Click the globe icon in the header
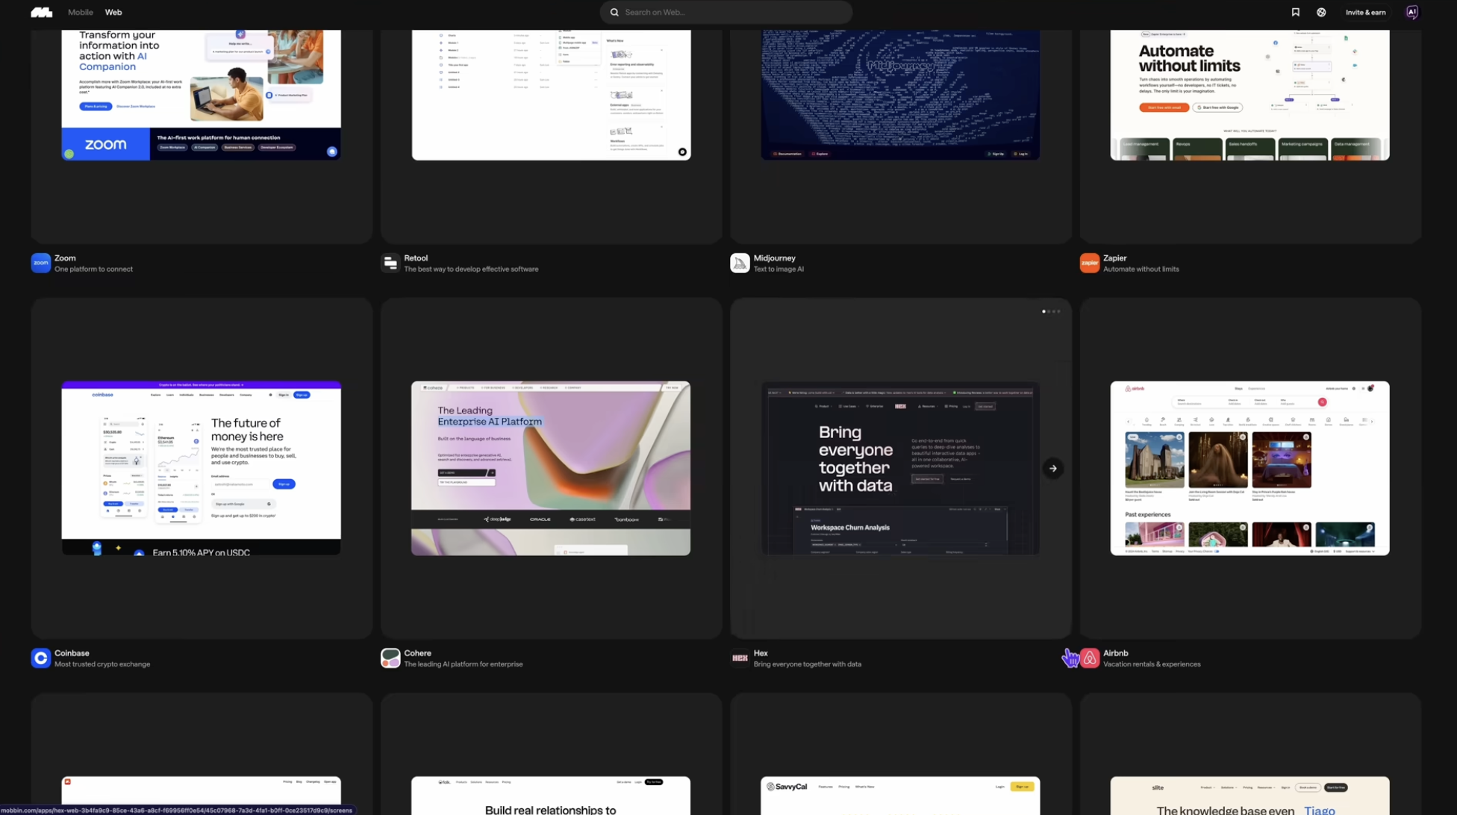The image size is (1457, 815). click(x=1321, y=12)
